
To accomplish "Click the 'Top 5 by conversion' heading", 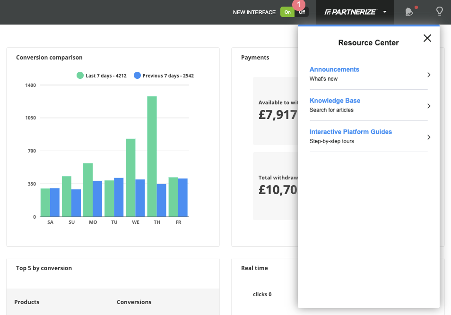I will pyautogui.click(x=44, y=268).
